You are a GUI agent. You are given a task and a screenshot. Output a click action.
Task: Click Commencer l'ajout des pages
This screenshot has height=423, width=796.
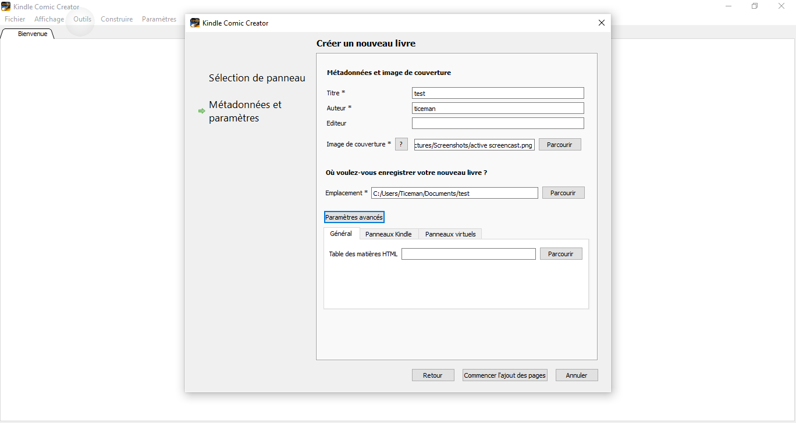pos(505,375)
